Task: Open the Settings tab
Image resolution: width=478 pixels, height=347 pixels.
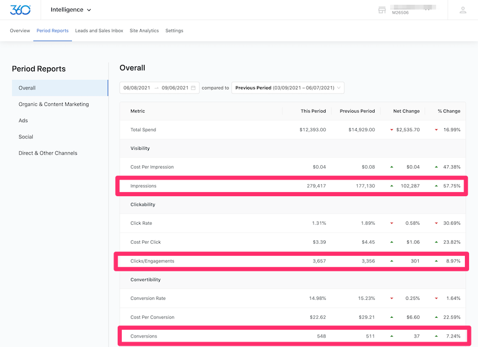Action: [x=174, y=31]
